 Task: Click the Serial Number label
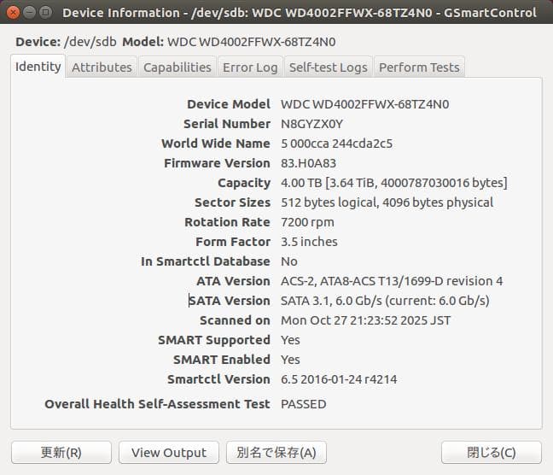pos(227,124)
